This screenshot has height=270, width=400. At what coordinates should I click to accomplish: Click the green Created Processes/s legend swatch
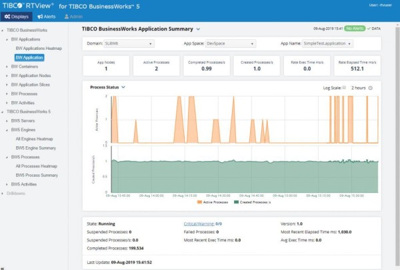click(x=236, y=202)
